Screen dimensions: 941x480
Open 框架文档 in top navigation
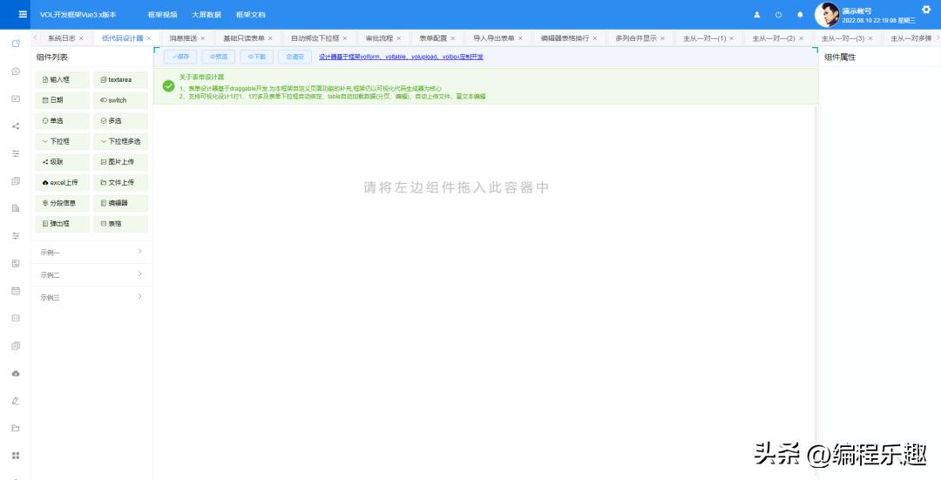pos(250,15)
